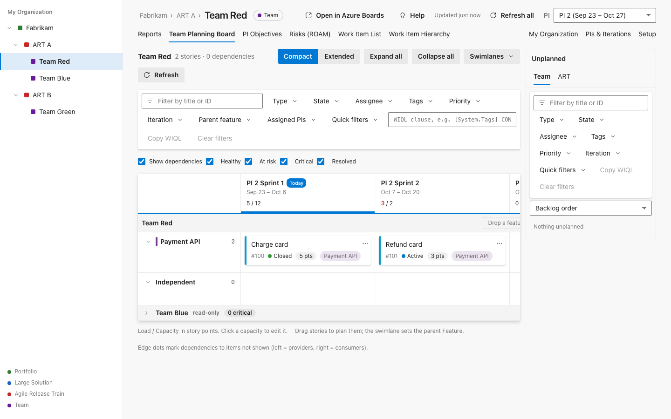Switch Unplanned panel to ART tab
Viewport: 671px width, 419px height.
pyautogui.click(x=564, y=76)
